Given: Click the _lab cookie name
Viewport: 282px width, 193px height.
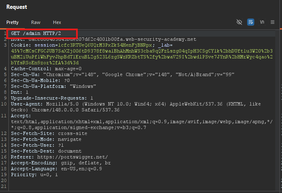Looking at the screenshot, I should point(164,45).
